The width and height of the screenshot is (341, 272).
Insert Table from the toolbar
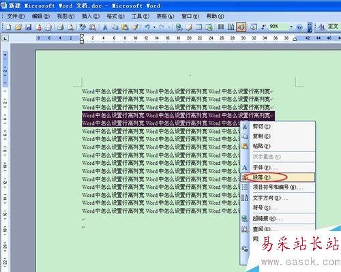[x=199, y=27]
